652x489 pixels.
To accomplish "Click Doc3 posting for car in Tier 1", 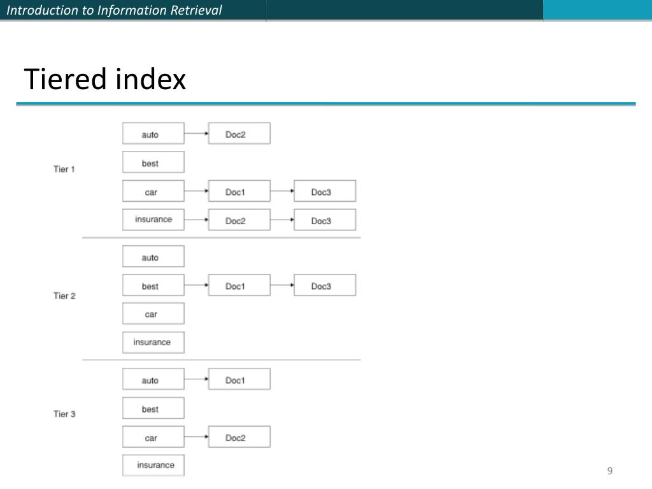I will pos(325,191).
